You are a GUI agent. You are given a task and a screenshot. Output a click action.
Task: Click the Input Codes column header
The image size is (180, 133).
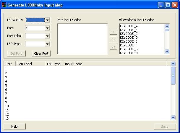coord(114,64)
